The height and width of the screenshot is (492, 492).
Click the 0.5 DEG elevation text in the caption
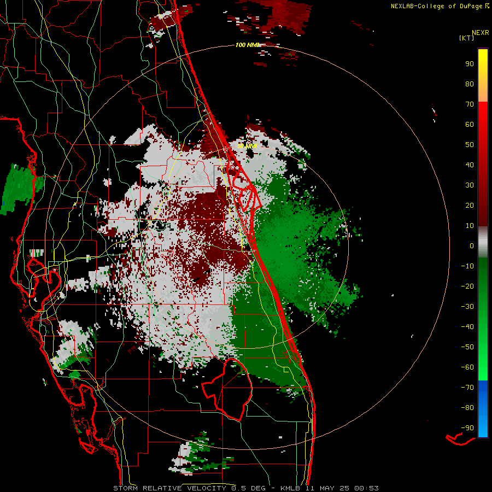pos(249,488)
